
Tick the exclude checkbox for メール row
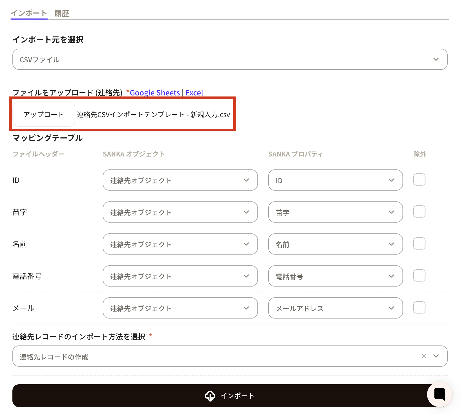[x=419, y=308]
